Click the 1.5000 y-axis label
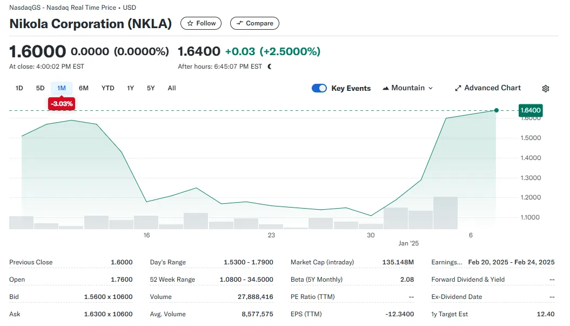 531,138
